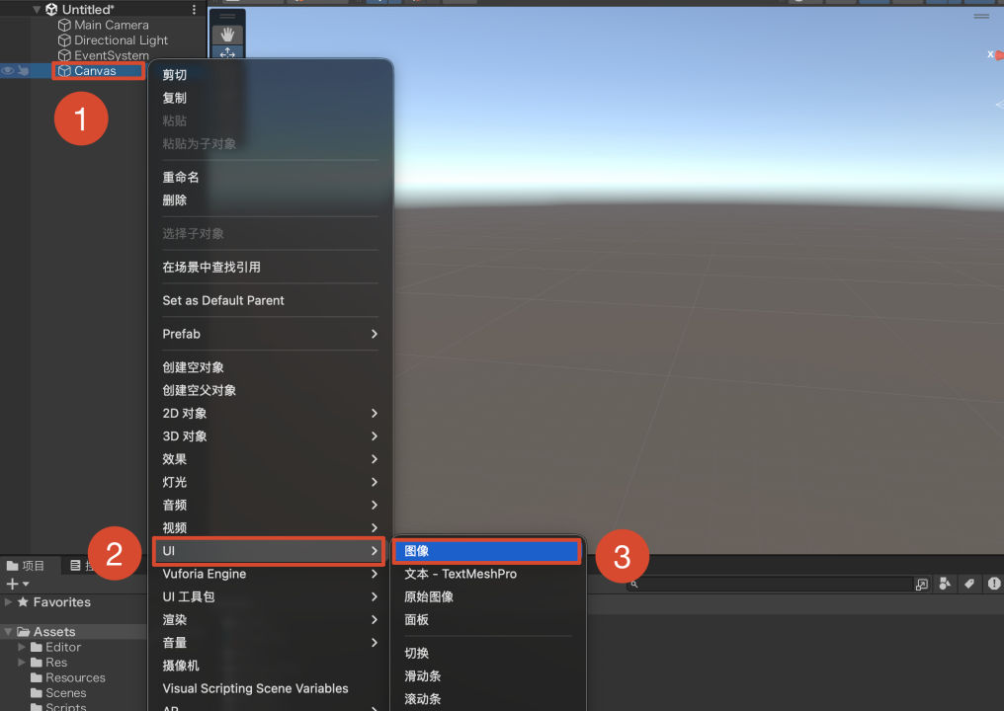The image size is (1004, 711).
Task: Select the Res folder icon
Action: tap(37, 663)
